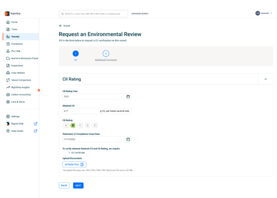Click the Home house icon
This screenshot has width=277, height=198.
tap(8, 22)
